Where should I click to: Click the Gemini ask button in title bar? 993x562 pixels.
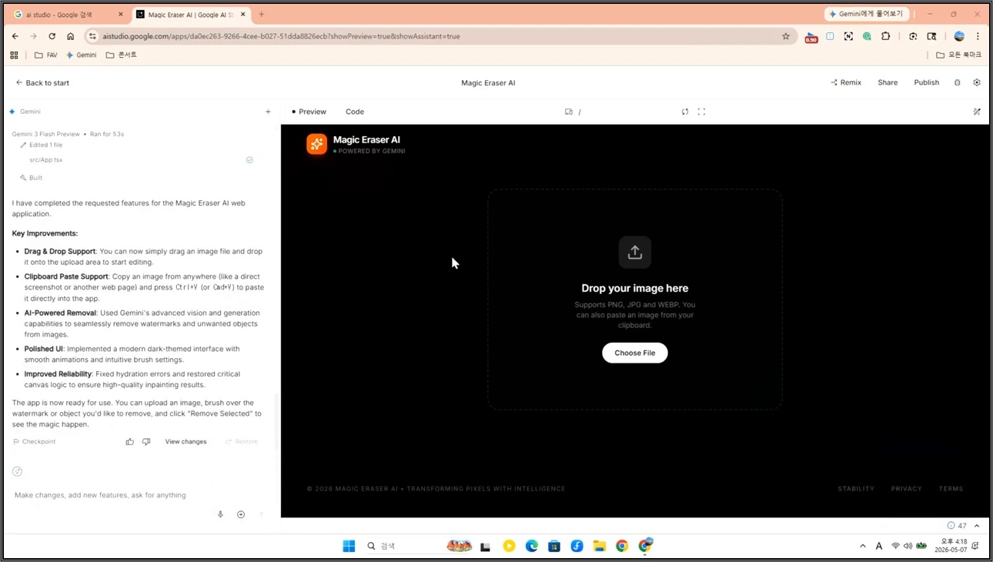(868, 14)
